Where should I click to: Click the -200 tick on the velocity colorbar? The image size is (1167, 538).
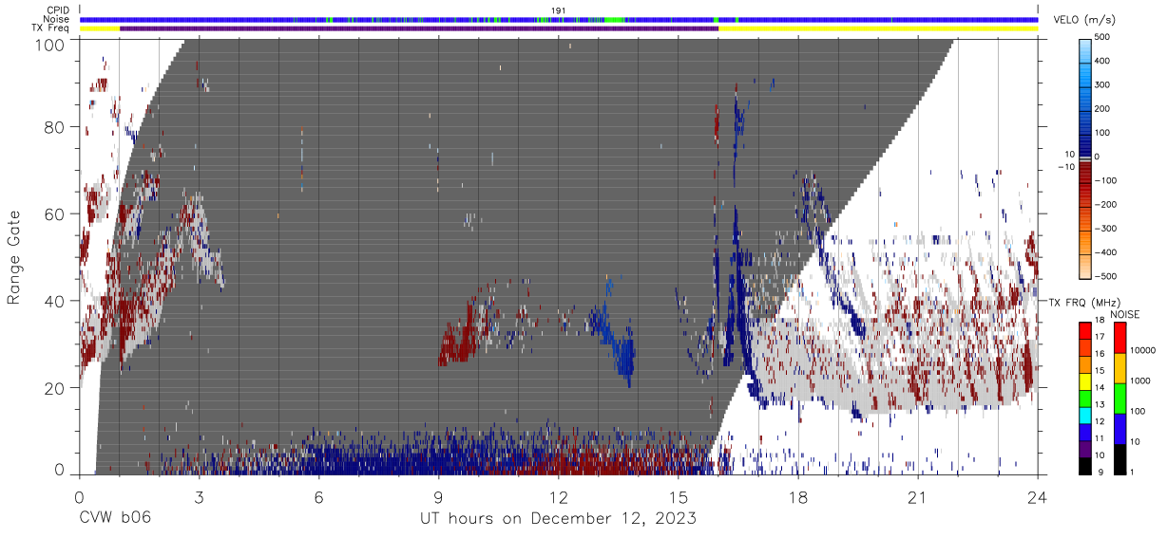coord(1107,204)
